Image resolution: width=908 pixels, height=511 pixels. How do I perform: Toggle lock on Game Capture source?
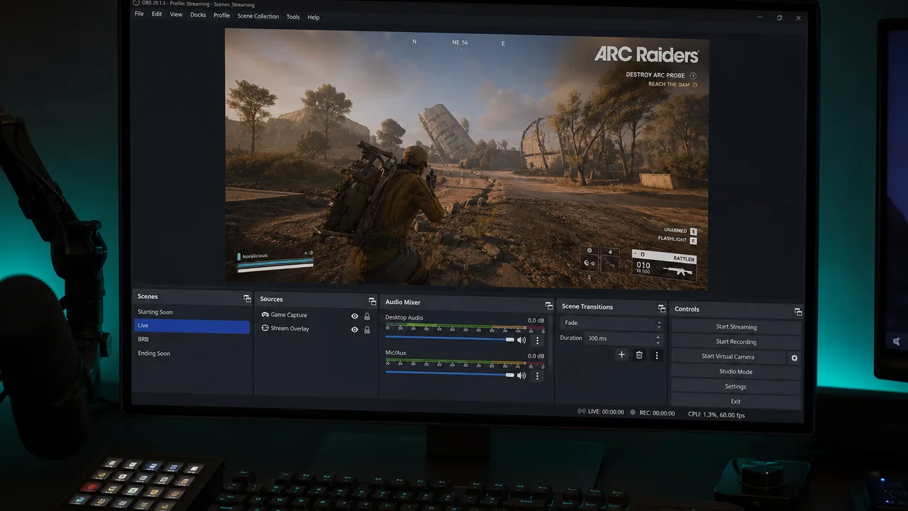pyautogui.click(x=367, y=317)
